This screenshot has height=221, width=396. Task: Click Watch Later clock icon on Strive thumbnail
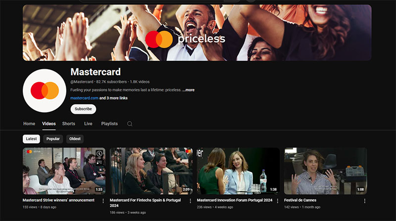(x=99, y=154)
